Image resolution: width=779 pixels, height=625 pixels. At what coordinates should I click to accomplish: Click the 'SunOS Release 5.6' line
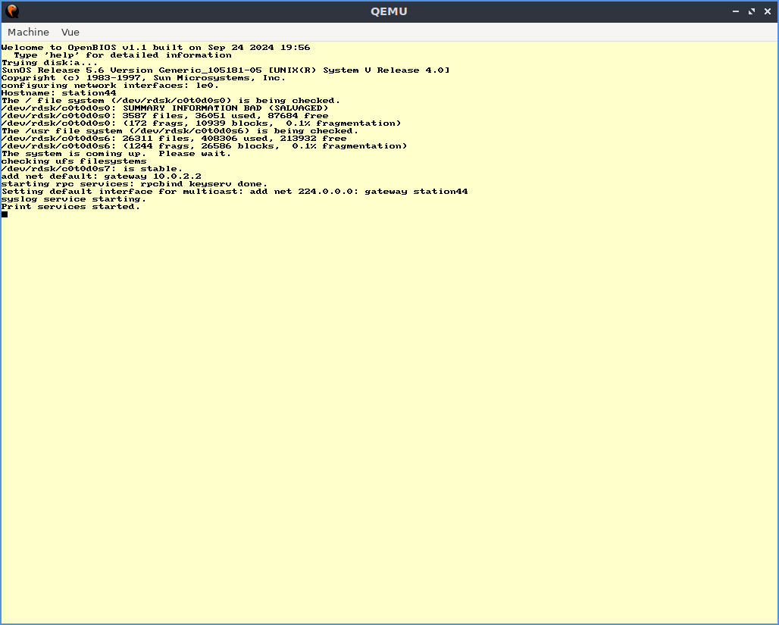[226, 70]
